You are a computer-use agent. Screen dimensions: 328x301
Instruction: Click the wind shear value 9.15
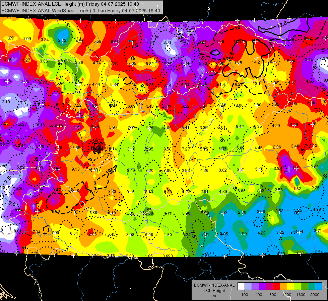(x=130, y=192)
